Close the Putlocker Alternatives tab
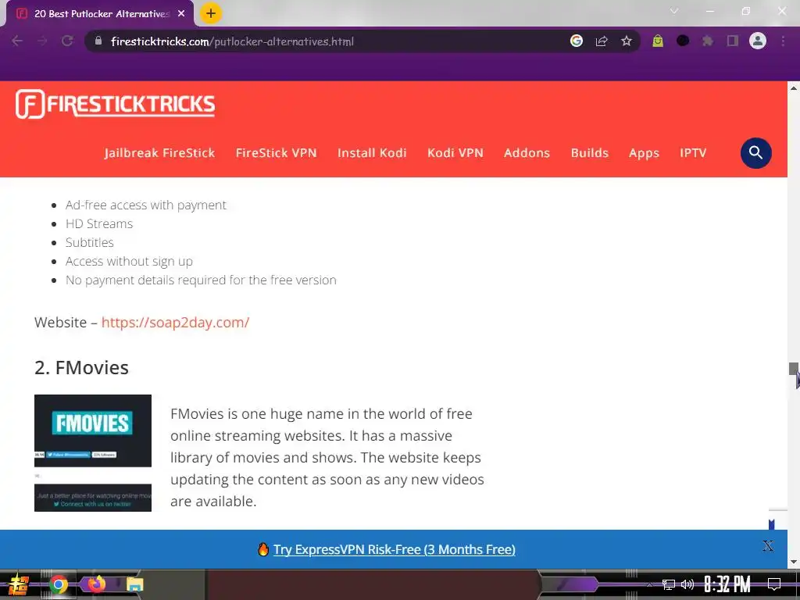800x600 pixels. (x=181, y=14)
